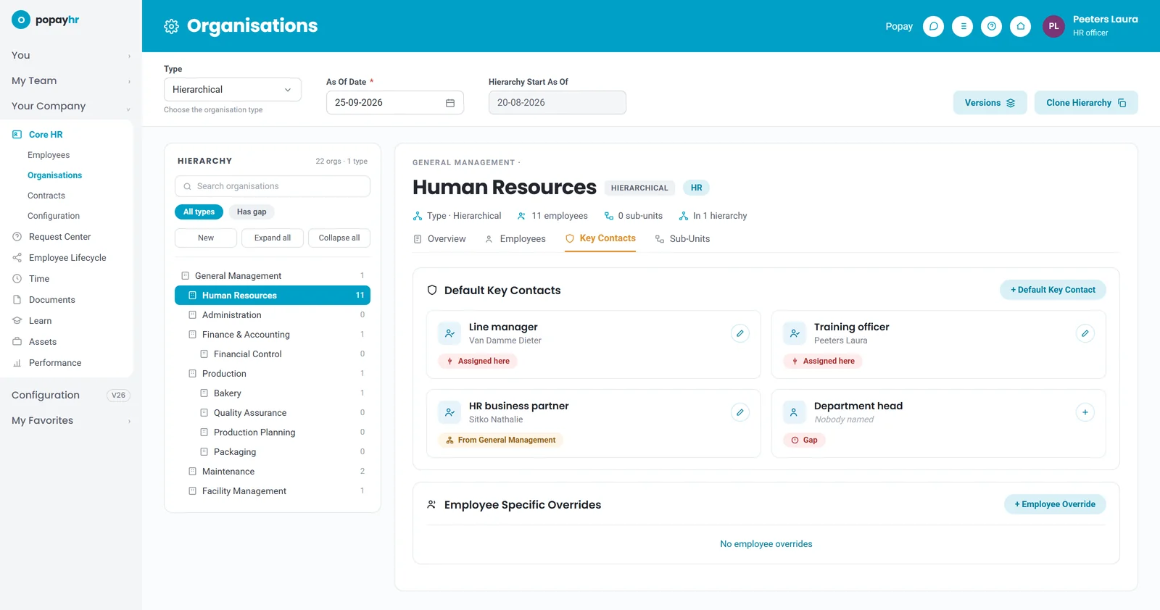Click the popayhr logo
Image resolution: width=1160 pixels, height=610 pixels.
click(46, 20)
